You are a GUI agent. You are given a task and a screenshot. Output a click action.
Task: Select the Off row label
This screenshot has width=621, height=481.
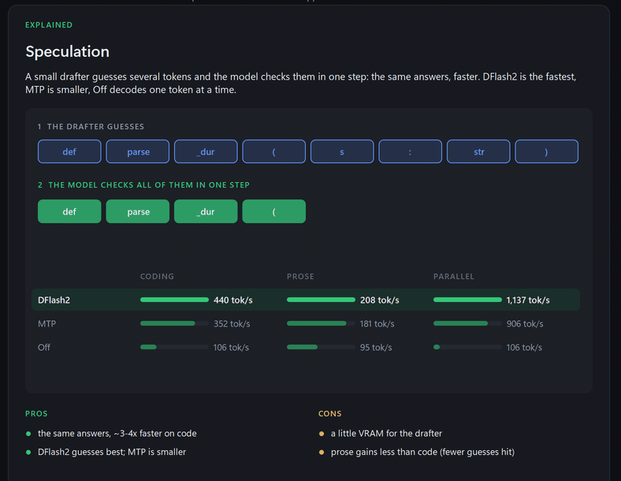44,348
